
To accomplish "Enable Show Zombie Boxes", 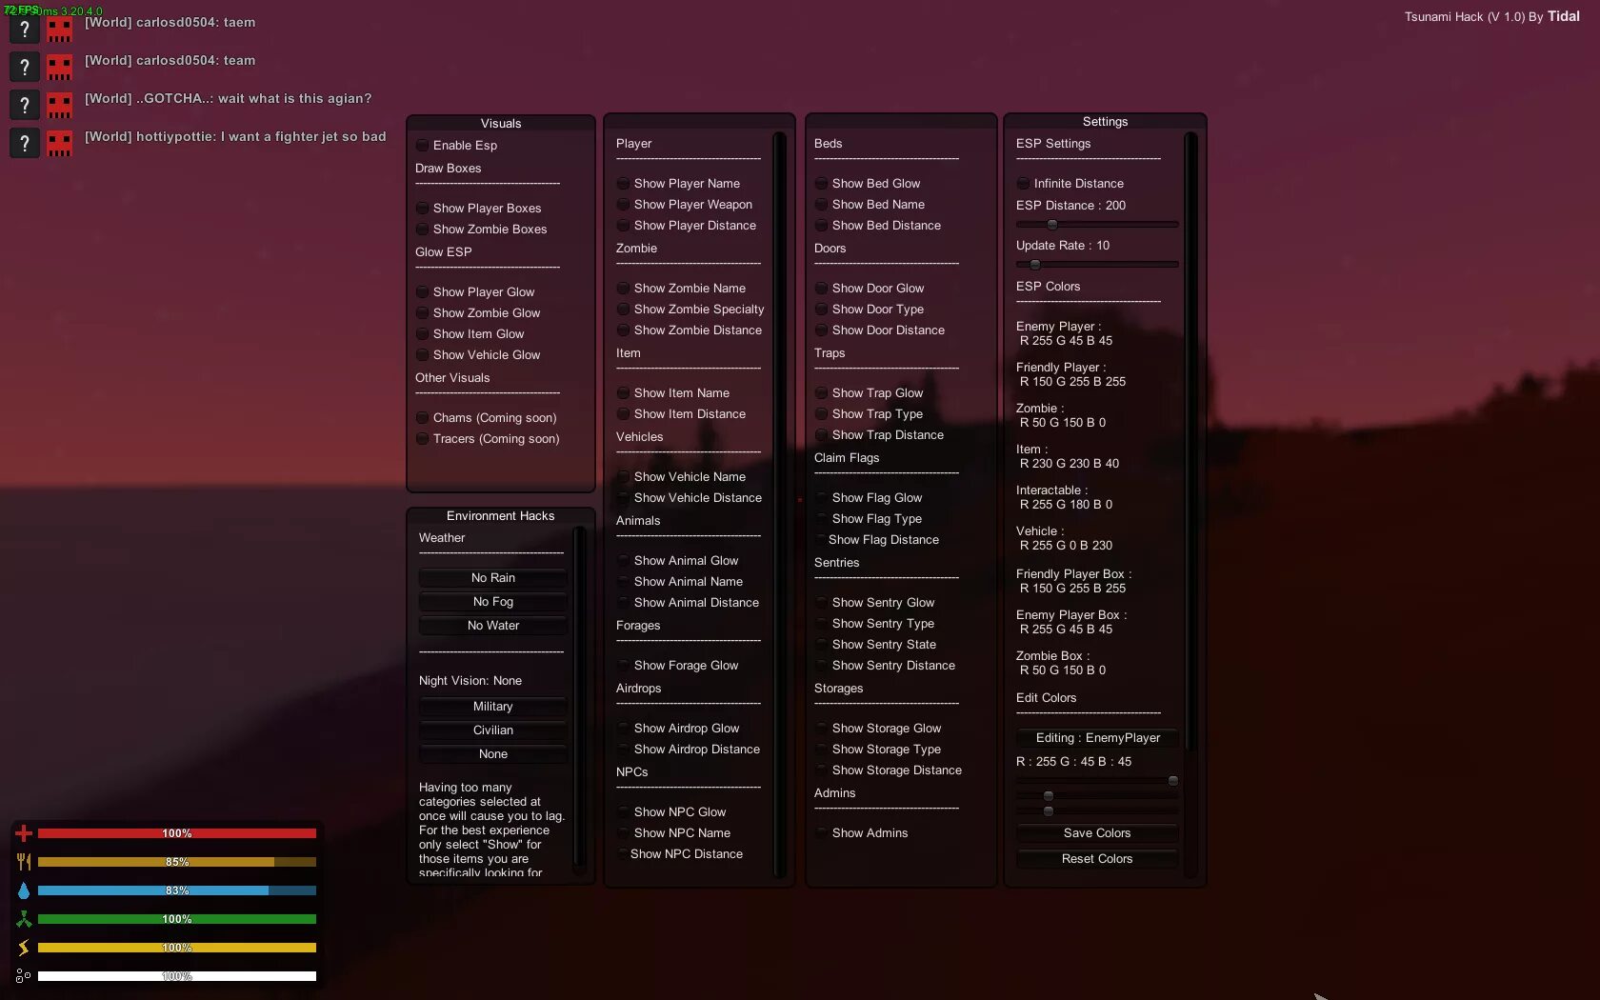I will (423, 229).
